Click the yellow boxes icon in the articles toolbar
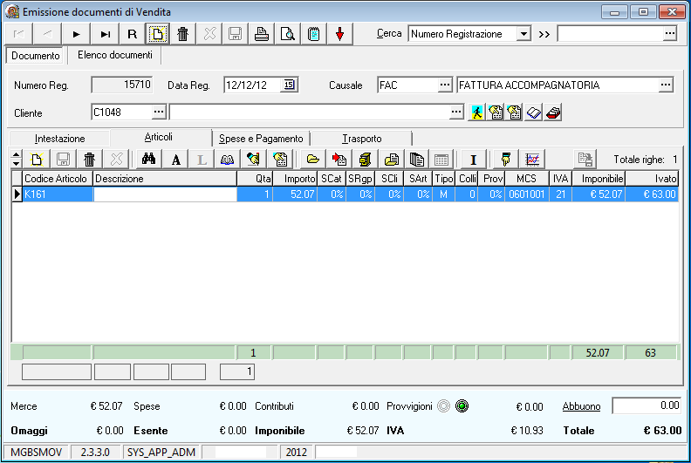The width and height of the screenshot is (691, 463). pyautogui.click(x=365, y=159)
